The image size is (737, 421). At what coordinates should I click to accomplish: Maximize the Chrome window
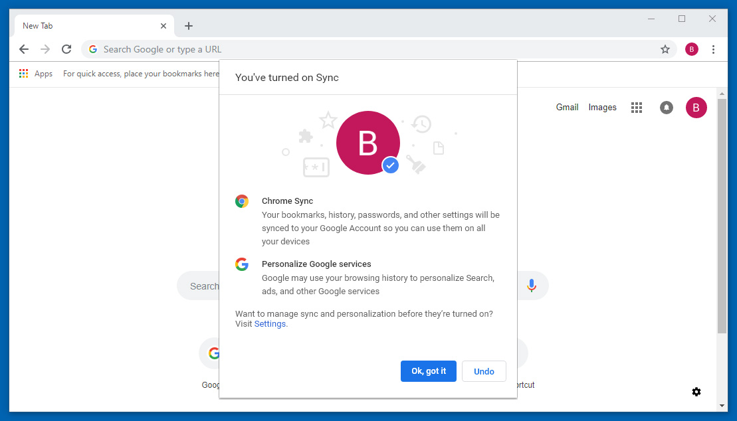pos(682,19)
